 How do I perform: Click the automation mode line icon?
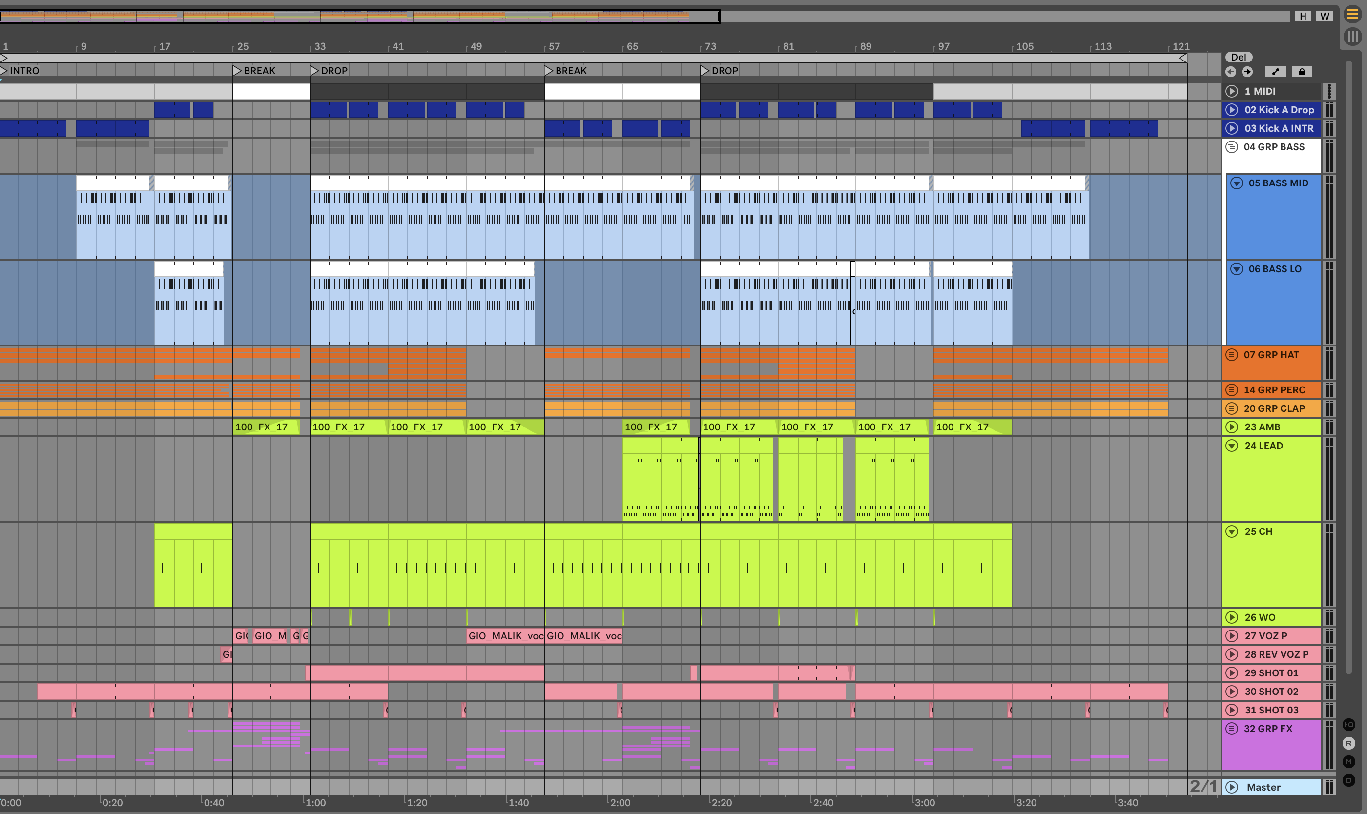(x=1275, y=72)
